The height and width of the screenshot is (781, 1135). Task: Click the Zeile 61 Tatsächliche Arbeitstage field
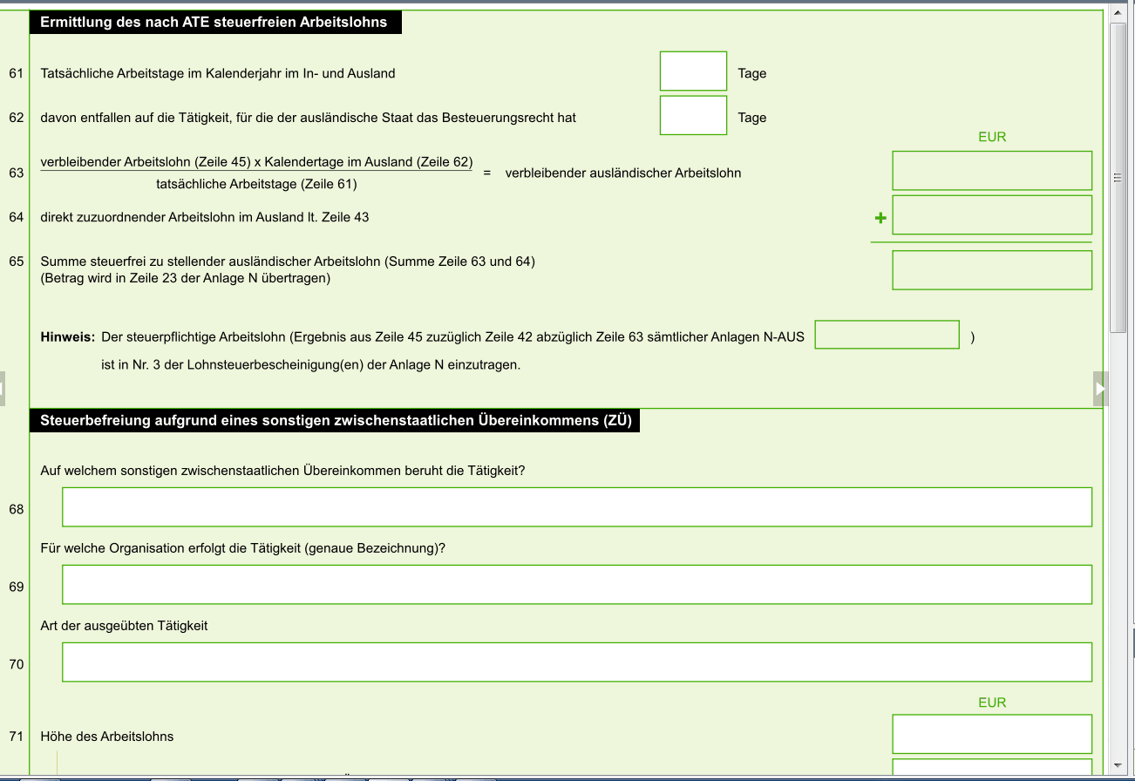[x=693, y=71]
